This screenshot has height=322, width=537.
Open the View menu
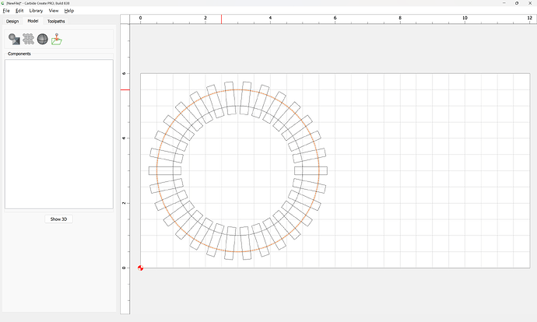tap(54, 11)
